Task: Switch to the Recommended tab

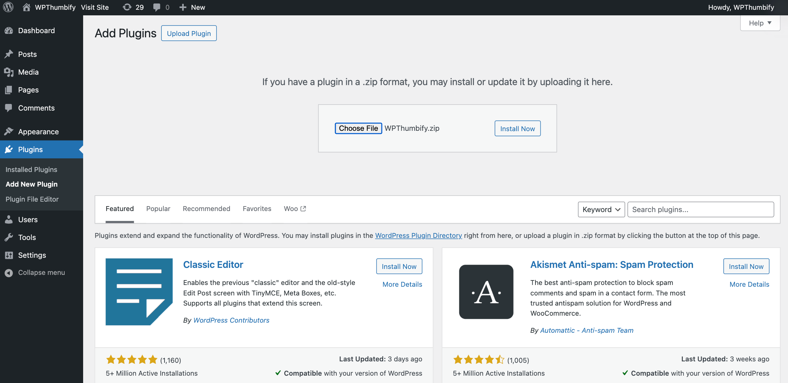Action: click(x=206, y=209)
